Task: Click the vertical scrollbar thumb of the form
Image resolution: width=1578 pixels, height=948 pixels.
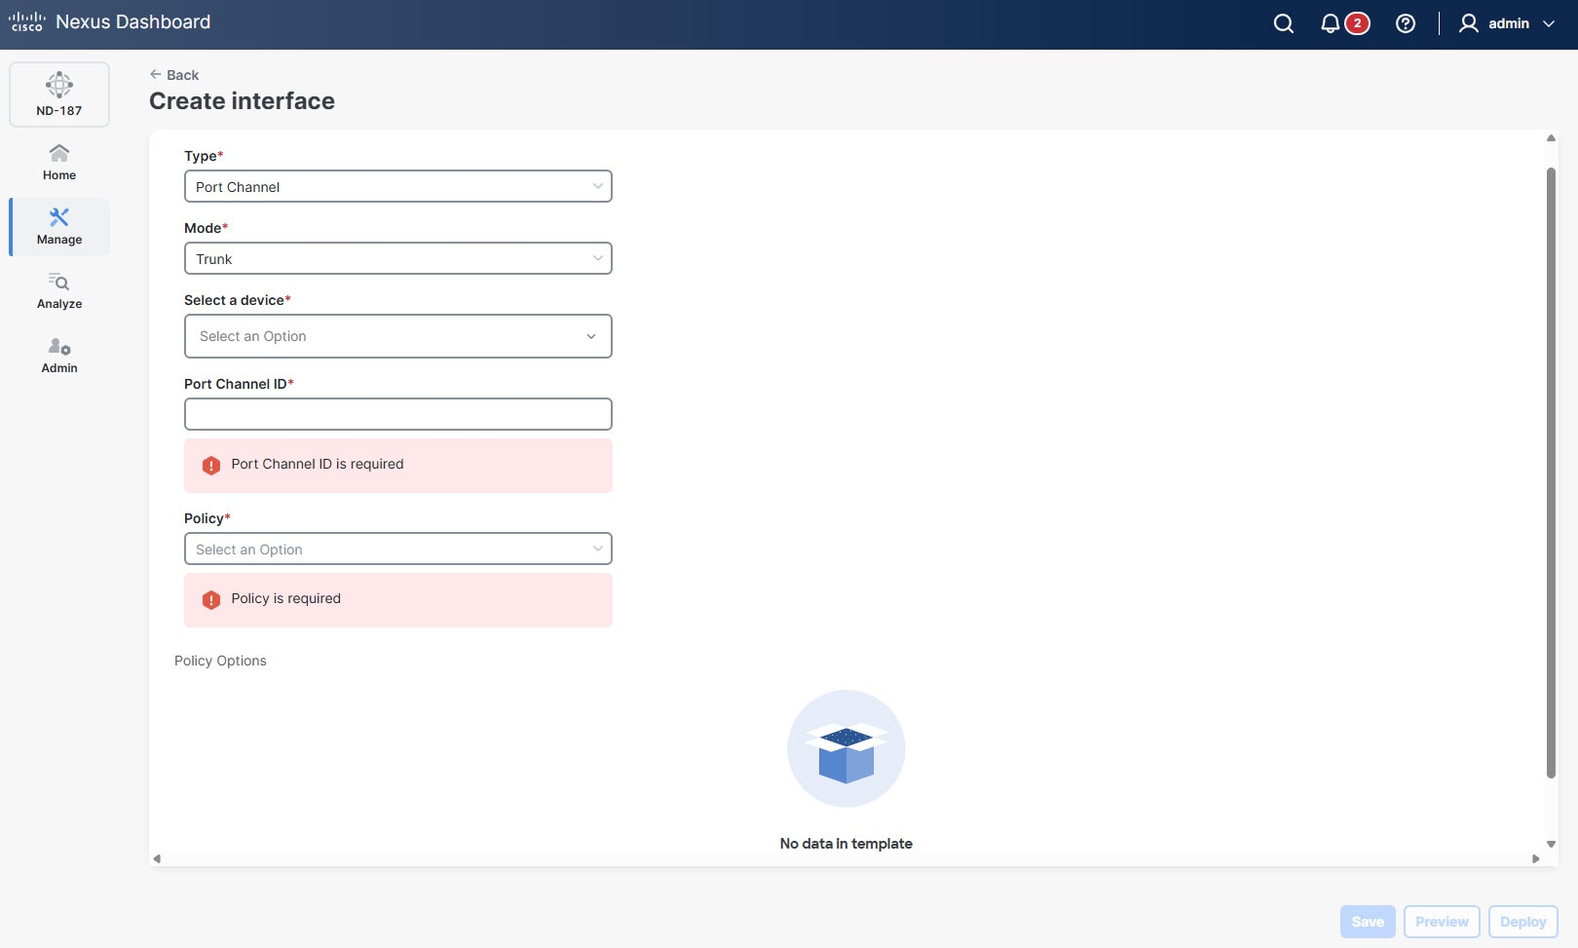Action: tap(1551, 473)
